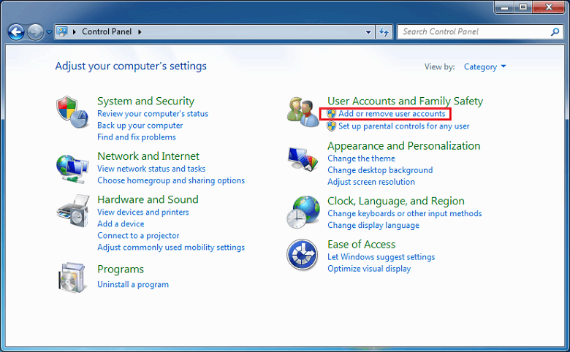Expand the arrow after Control Panel breadcrumb
570x352 pixels.
click(140, 32)
